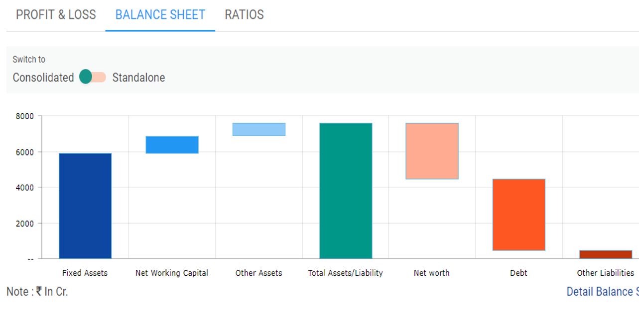Click the Other Liabilities axis label
Screen dimensions: 639x310
pos(605,273)
